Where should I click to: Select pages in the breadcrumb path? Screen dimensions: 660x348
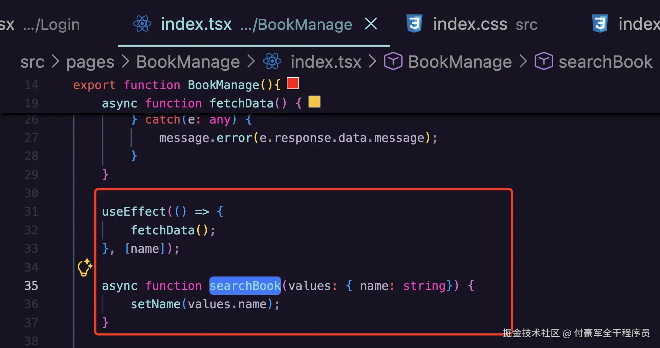(x=90, y=62)
